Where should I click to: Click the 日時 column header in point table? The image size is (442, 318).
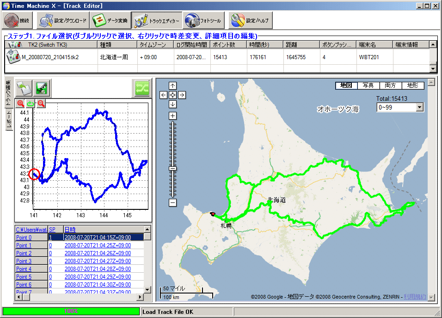point(104,229)
